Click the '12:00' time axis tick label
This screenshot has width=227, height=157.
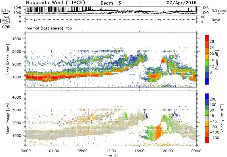[x=111, y=151]
